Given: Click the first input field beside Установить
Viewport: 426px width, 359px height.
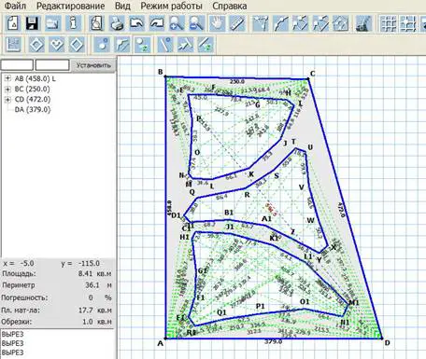Looking at the screenshot, I should tap(17, 65).
